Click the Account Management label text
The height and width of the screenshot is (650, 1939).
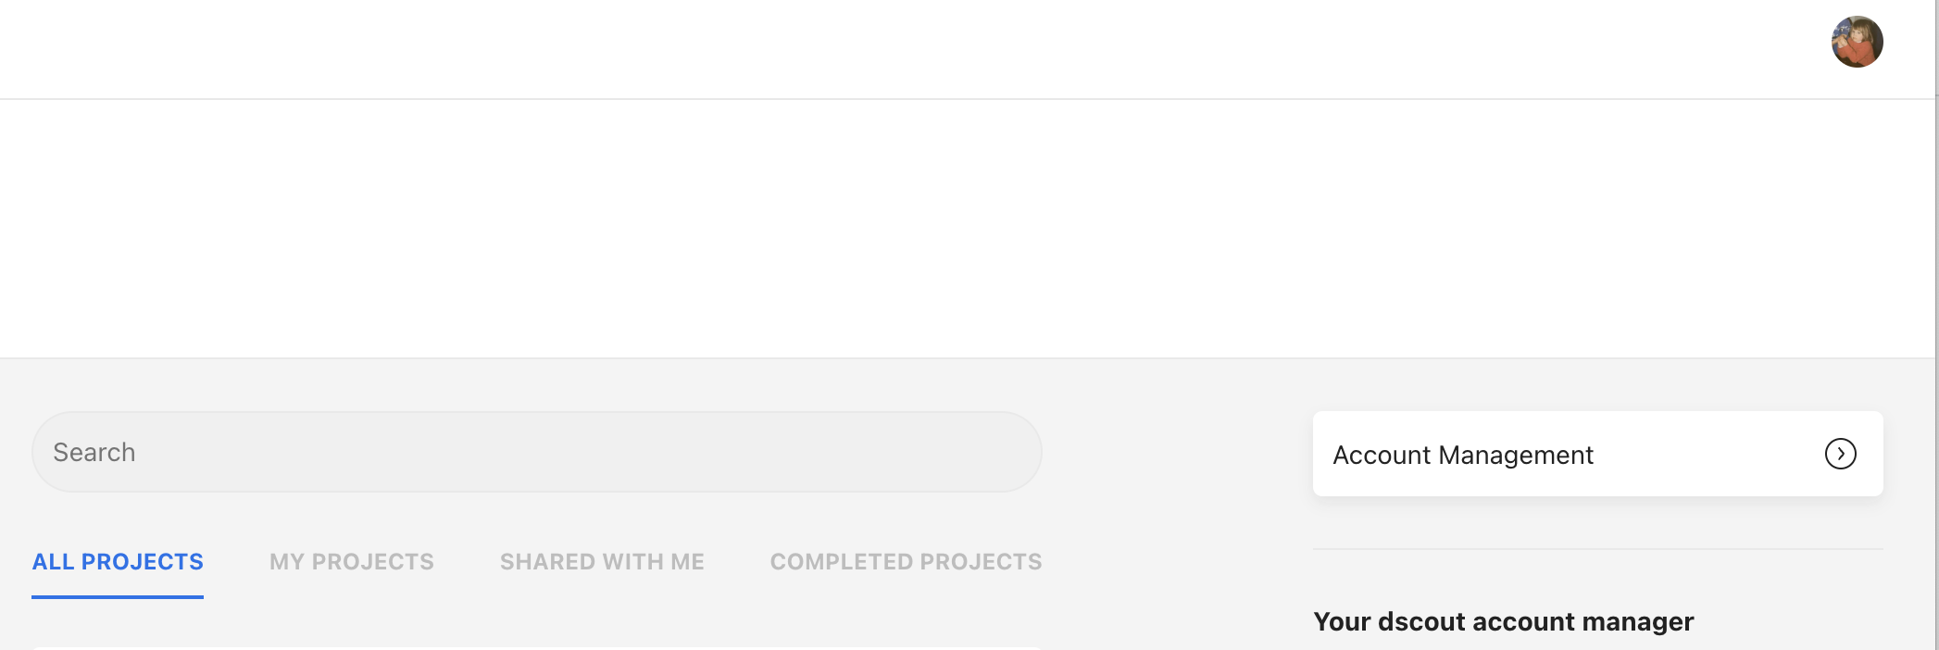[x=1463, y=455]
